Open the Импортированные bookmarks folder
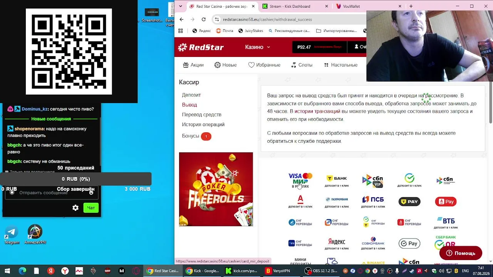This screenshot has width=493, height=277. [336, 31]
